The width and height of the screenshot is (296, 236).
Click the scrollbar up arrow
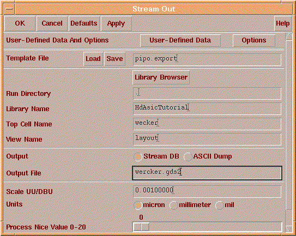288,37
